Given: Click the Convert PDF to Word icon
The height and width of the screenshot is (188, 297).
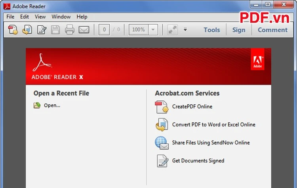Looking at the screenshot, I should point(162,124).
